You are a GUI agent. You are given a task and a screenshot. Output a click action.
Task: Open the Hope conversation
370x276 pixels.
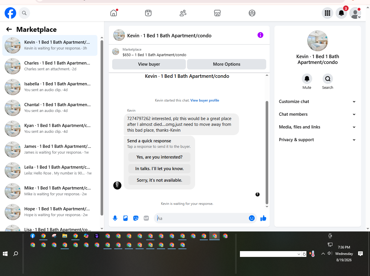pyautogui.click(x=50, y=212)
